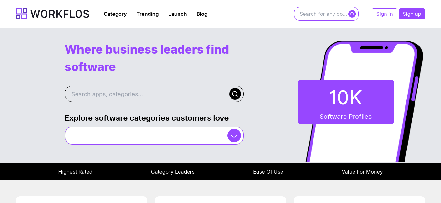441x203 pixels.
Task: Click the Sign up button
Action: pos(412,14)
